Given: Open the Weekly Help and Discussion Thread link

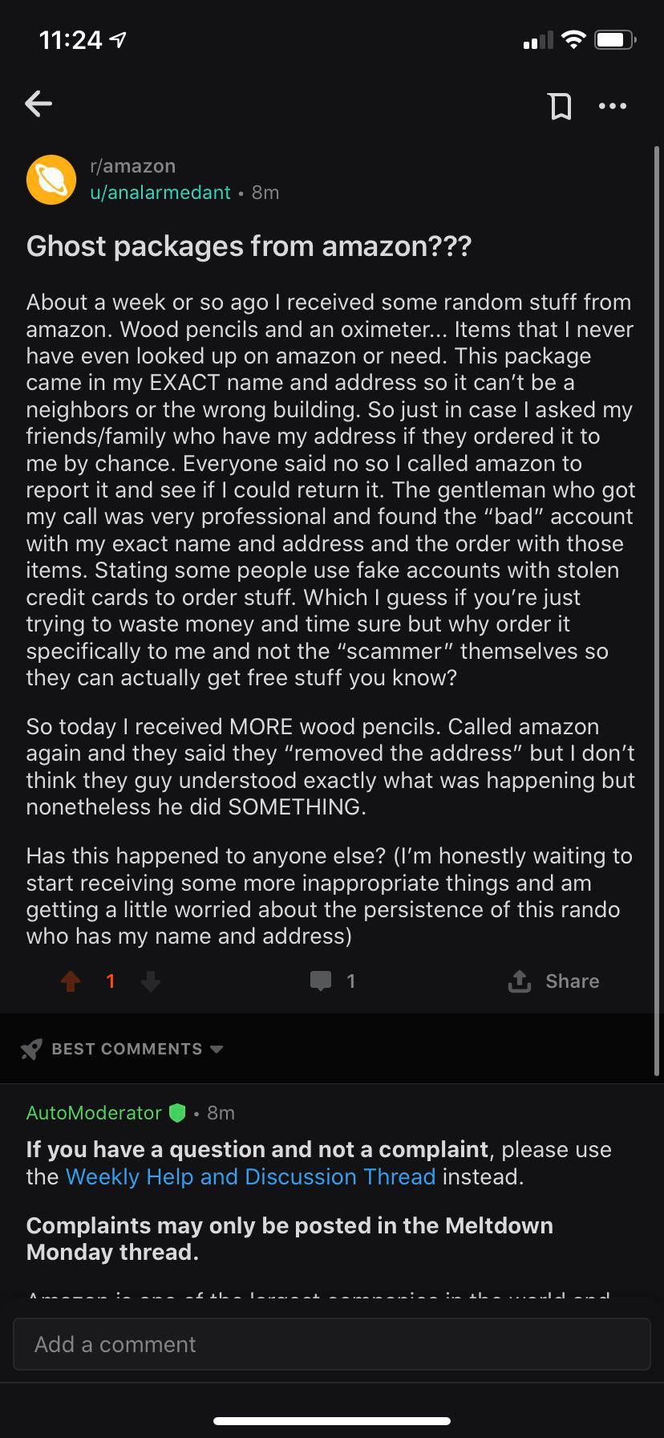Looking at the screenshot, I should click(250, 1176).
